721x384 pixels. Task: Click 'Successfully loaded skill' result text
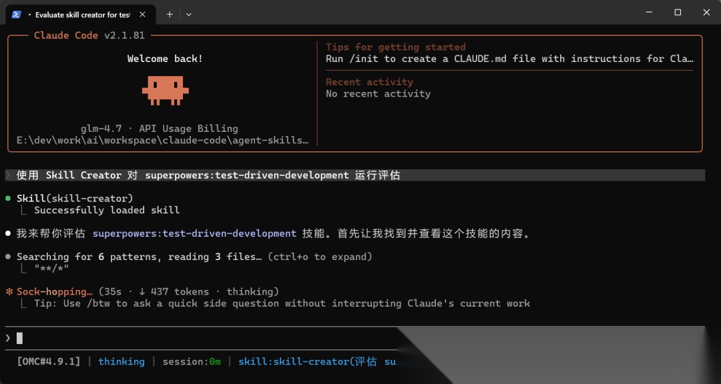tap(107, 211)
